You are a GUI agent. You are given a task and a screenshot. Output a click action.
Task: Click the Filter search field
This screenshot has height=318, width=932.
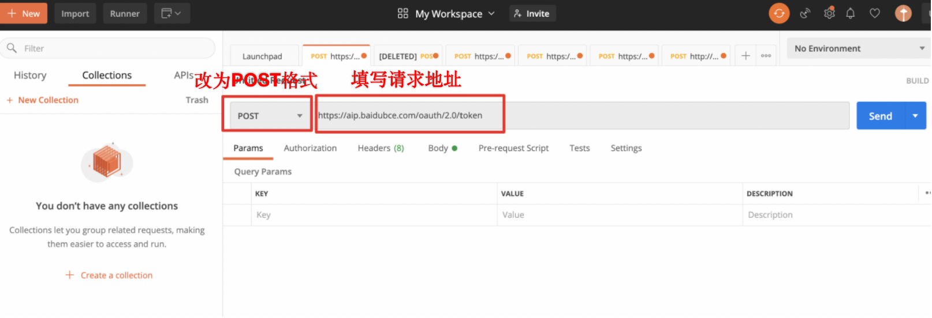[108, 48]
